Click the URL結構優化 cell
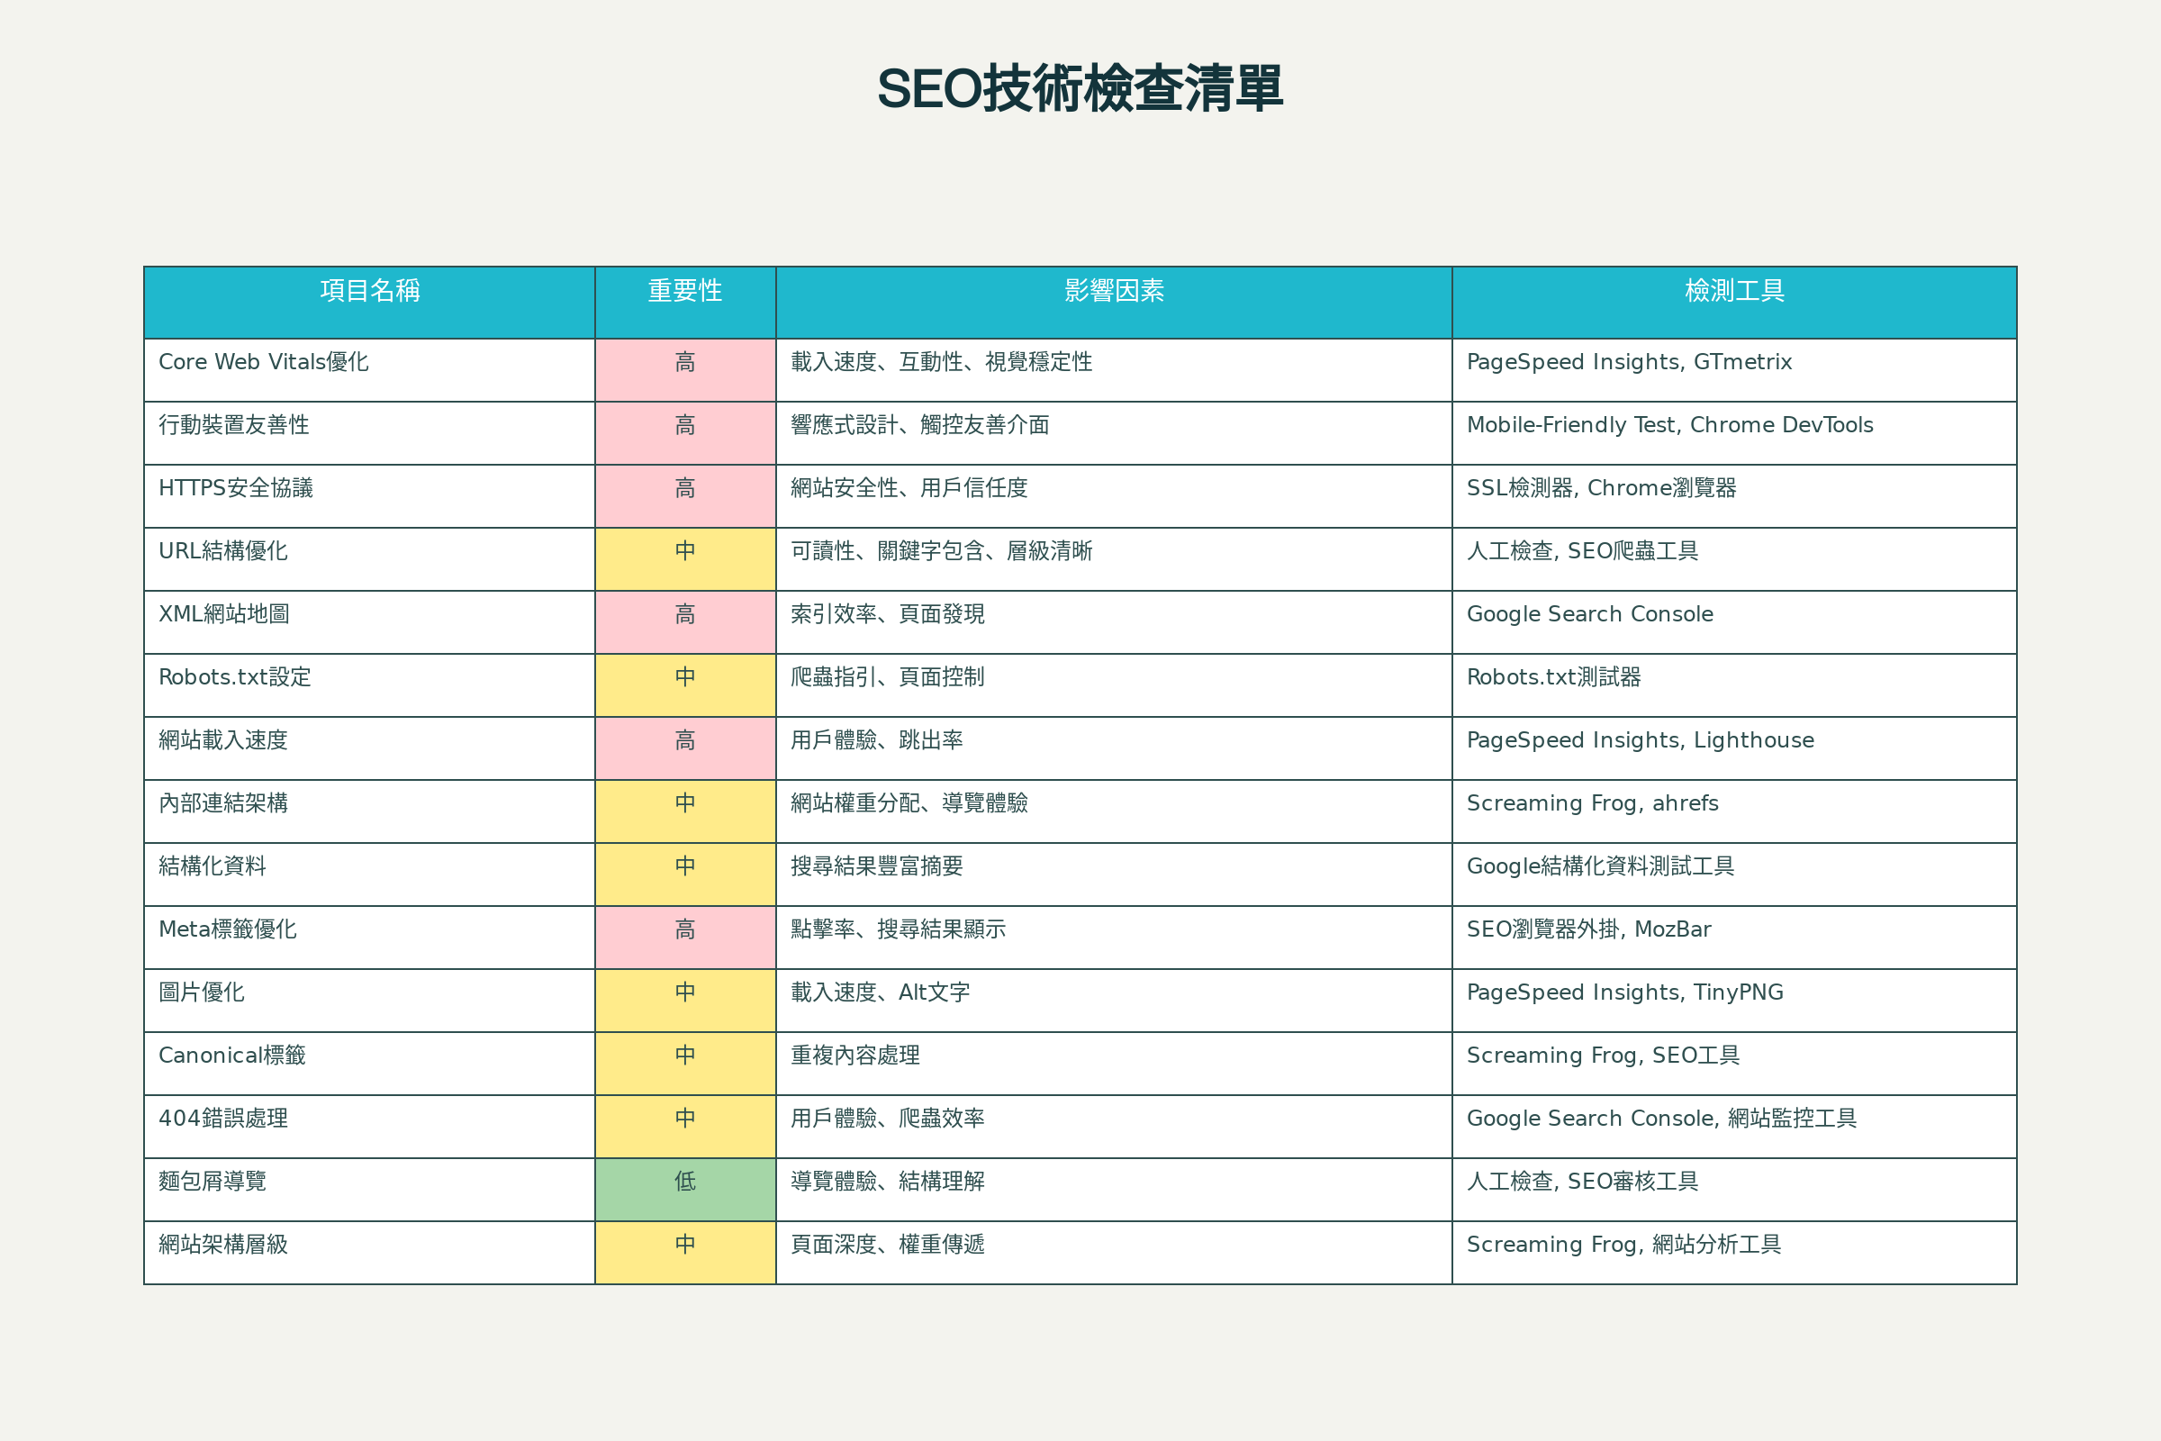Screen dimensions: 2161x1441 click(369, 558)
